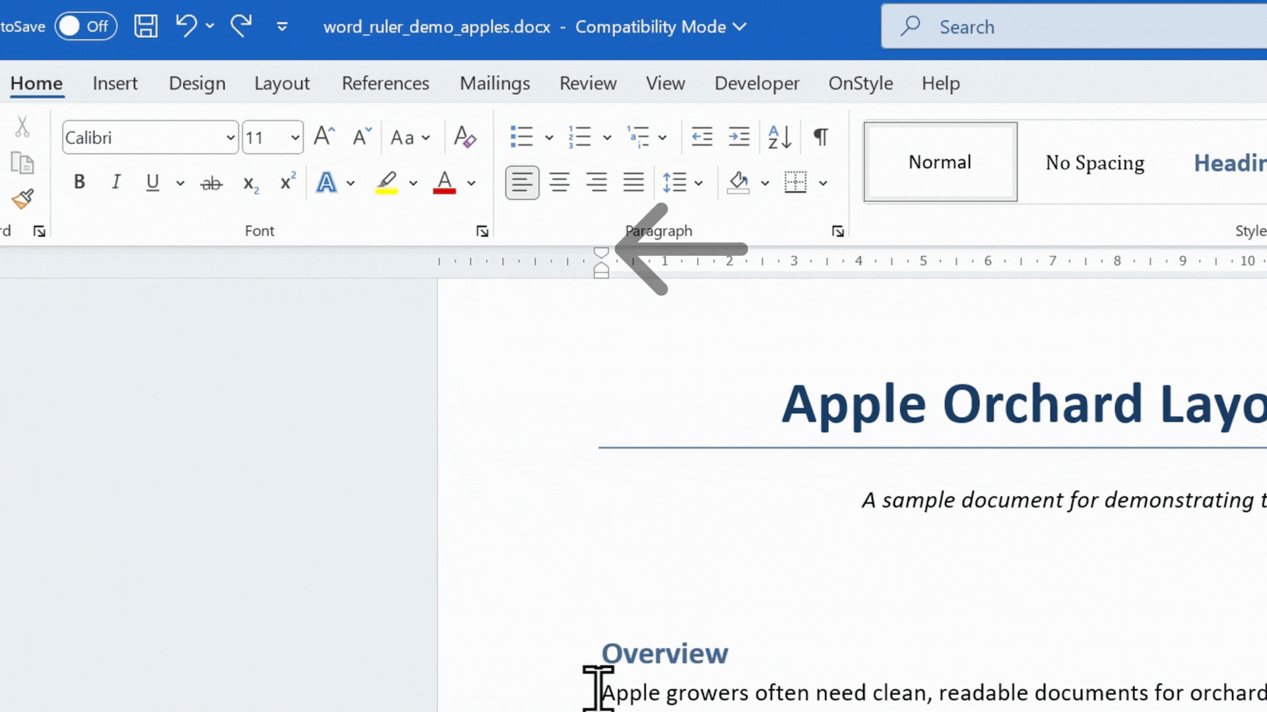Undo the last action
1267x712 pixels.
(x=186, y=26)
